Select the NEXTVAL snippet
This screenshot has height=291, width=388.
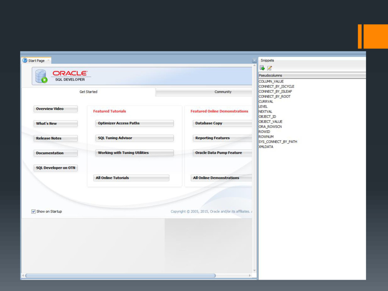[265, 112]
